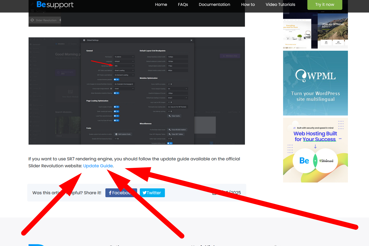
Task: Click the WPML multilingual banner ad
Action: 315,83
